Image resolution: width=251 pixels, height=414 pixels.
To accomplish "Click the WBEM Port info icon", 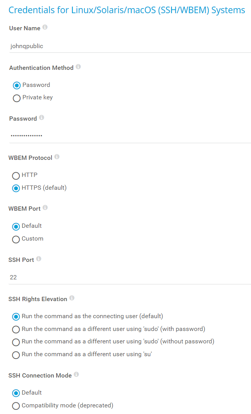I will pyautogui.click(x=45, y=208).
